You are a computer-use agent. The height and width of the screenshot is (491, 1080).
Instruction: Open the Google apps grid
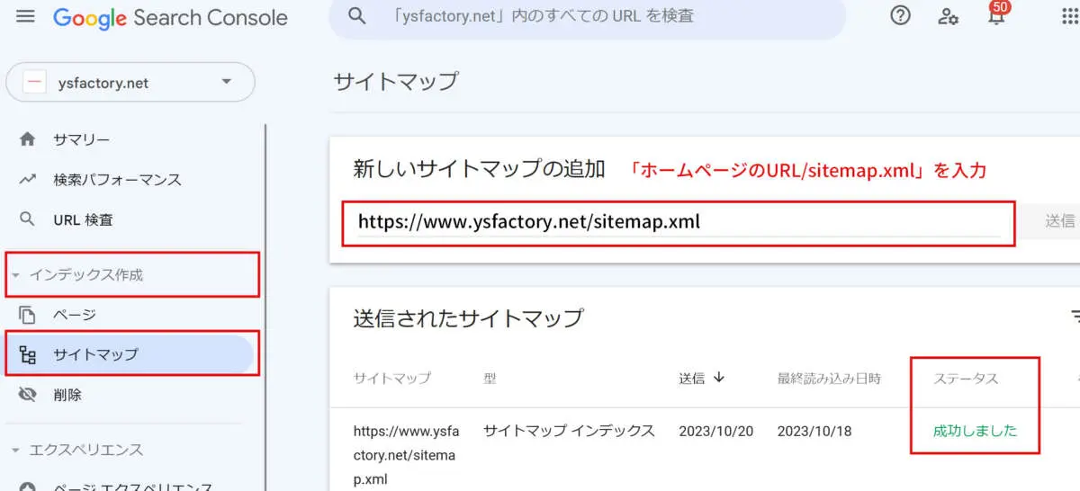click(1069, 16)
